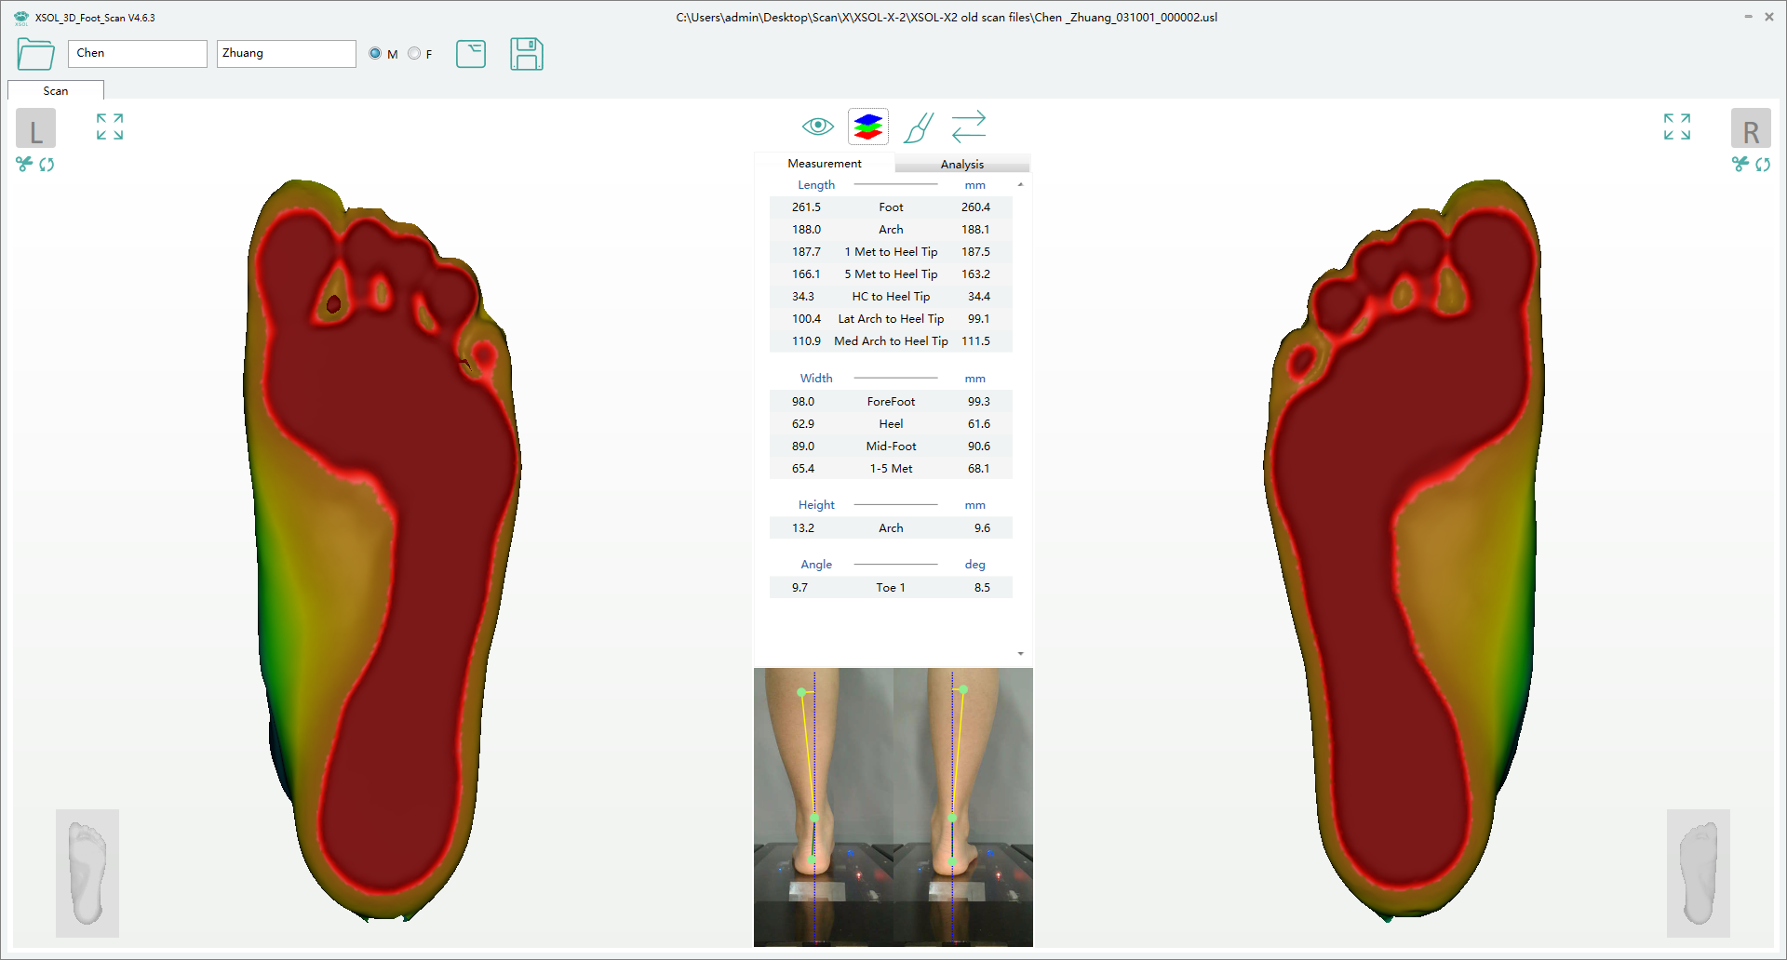Select the color layers heatmap icon

tap(867, 127)
